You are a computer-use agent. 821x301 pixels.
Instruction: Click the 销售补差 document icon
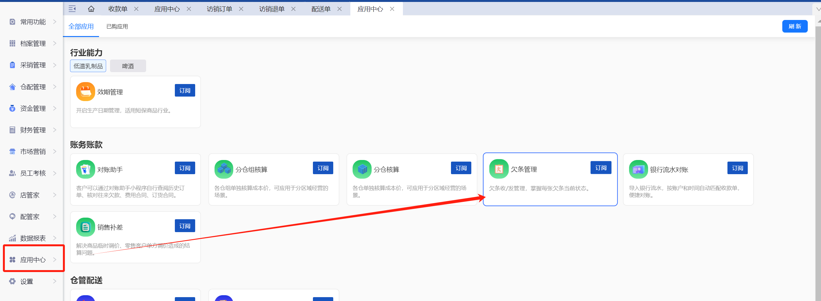85,227
